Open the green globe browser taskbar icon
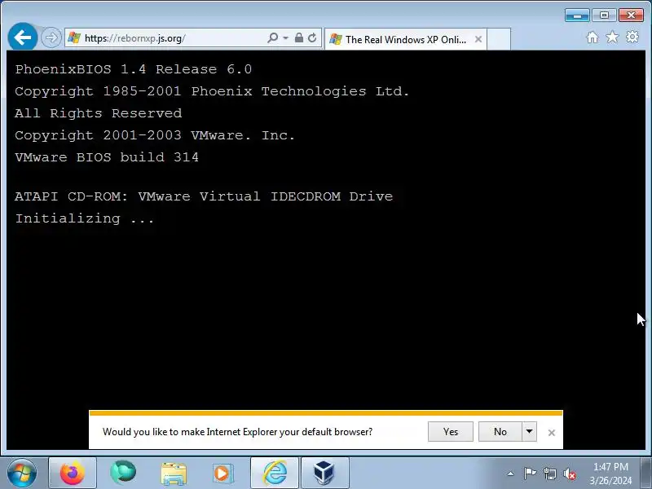 coord(123,473)
